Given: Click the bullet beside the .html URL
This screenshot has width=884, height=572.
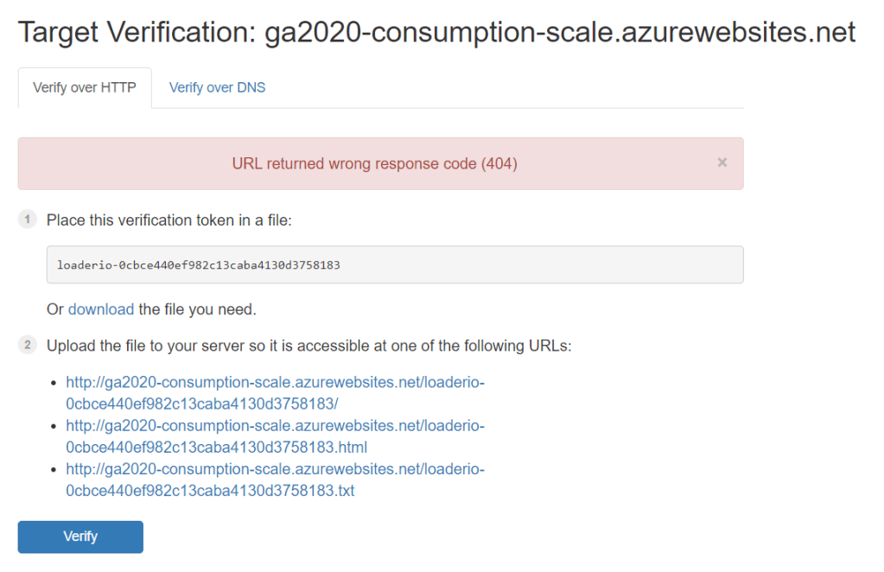Looking at the screenshot, I should pos(55,425).
